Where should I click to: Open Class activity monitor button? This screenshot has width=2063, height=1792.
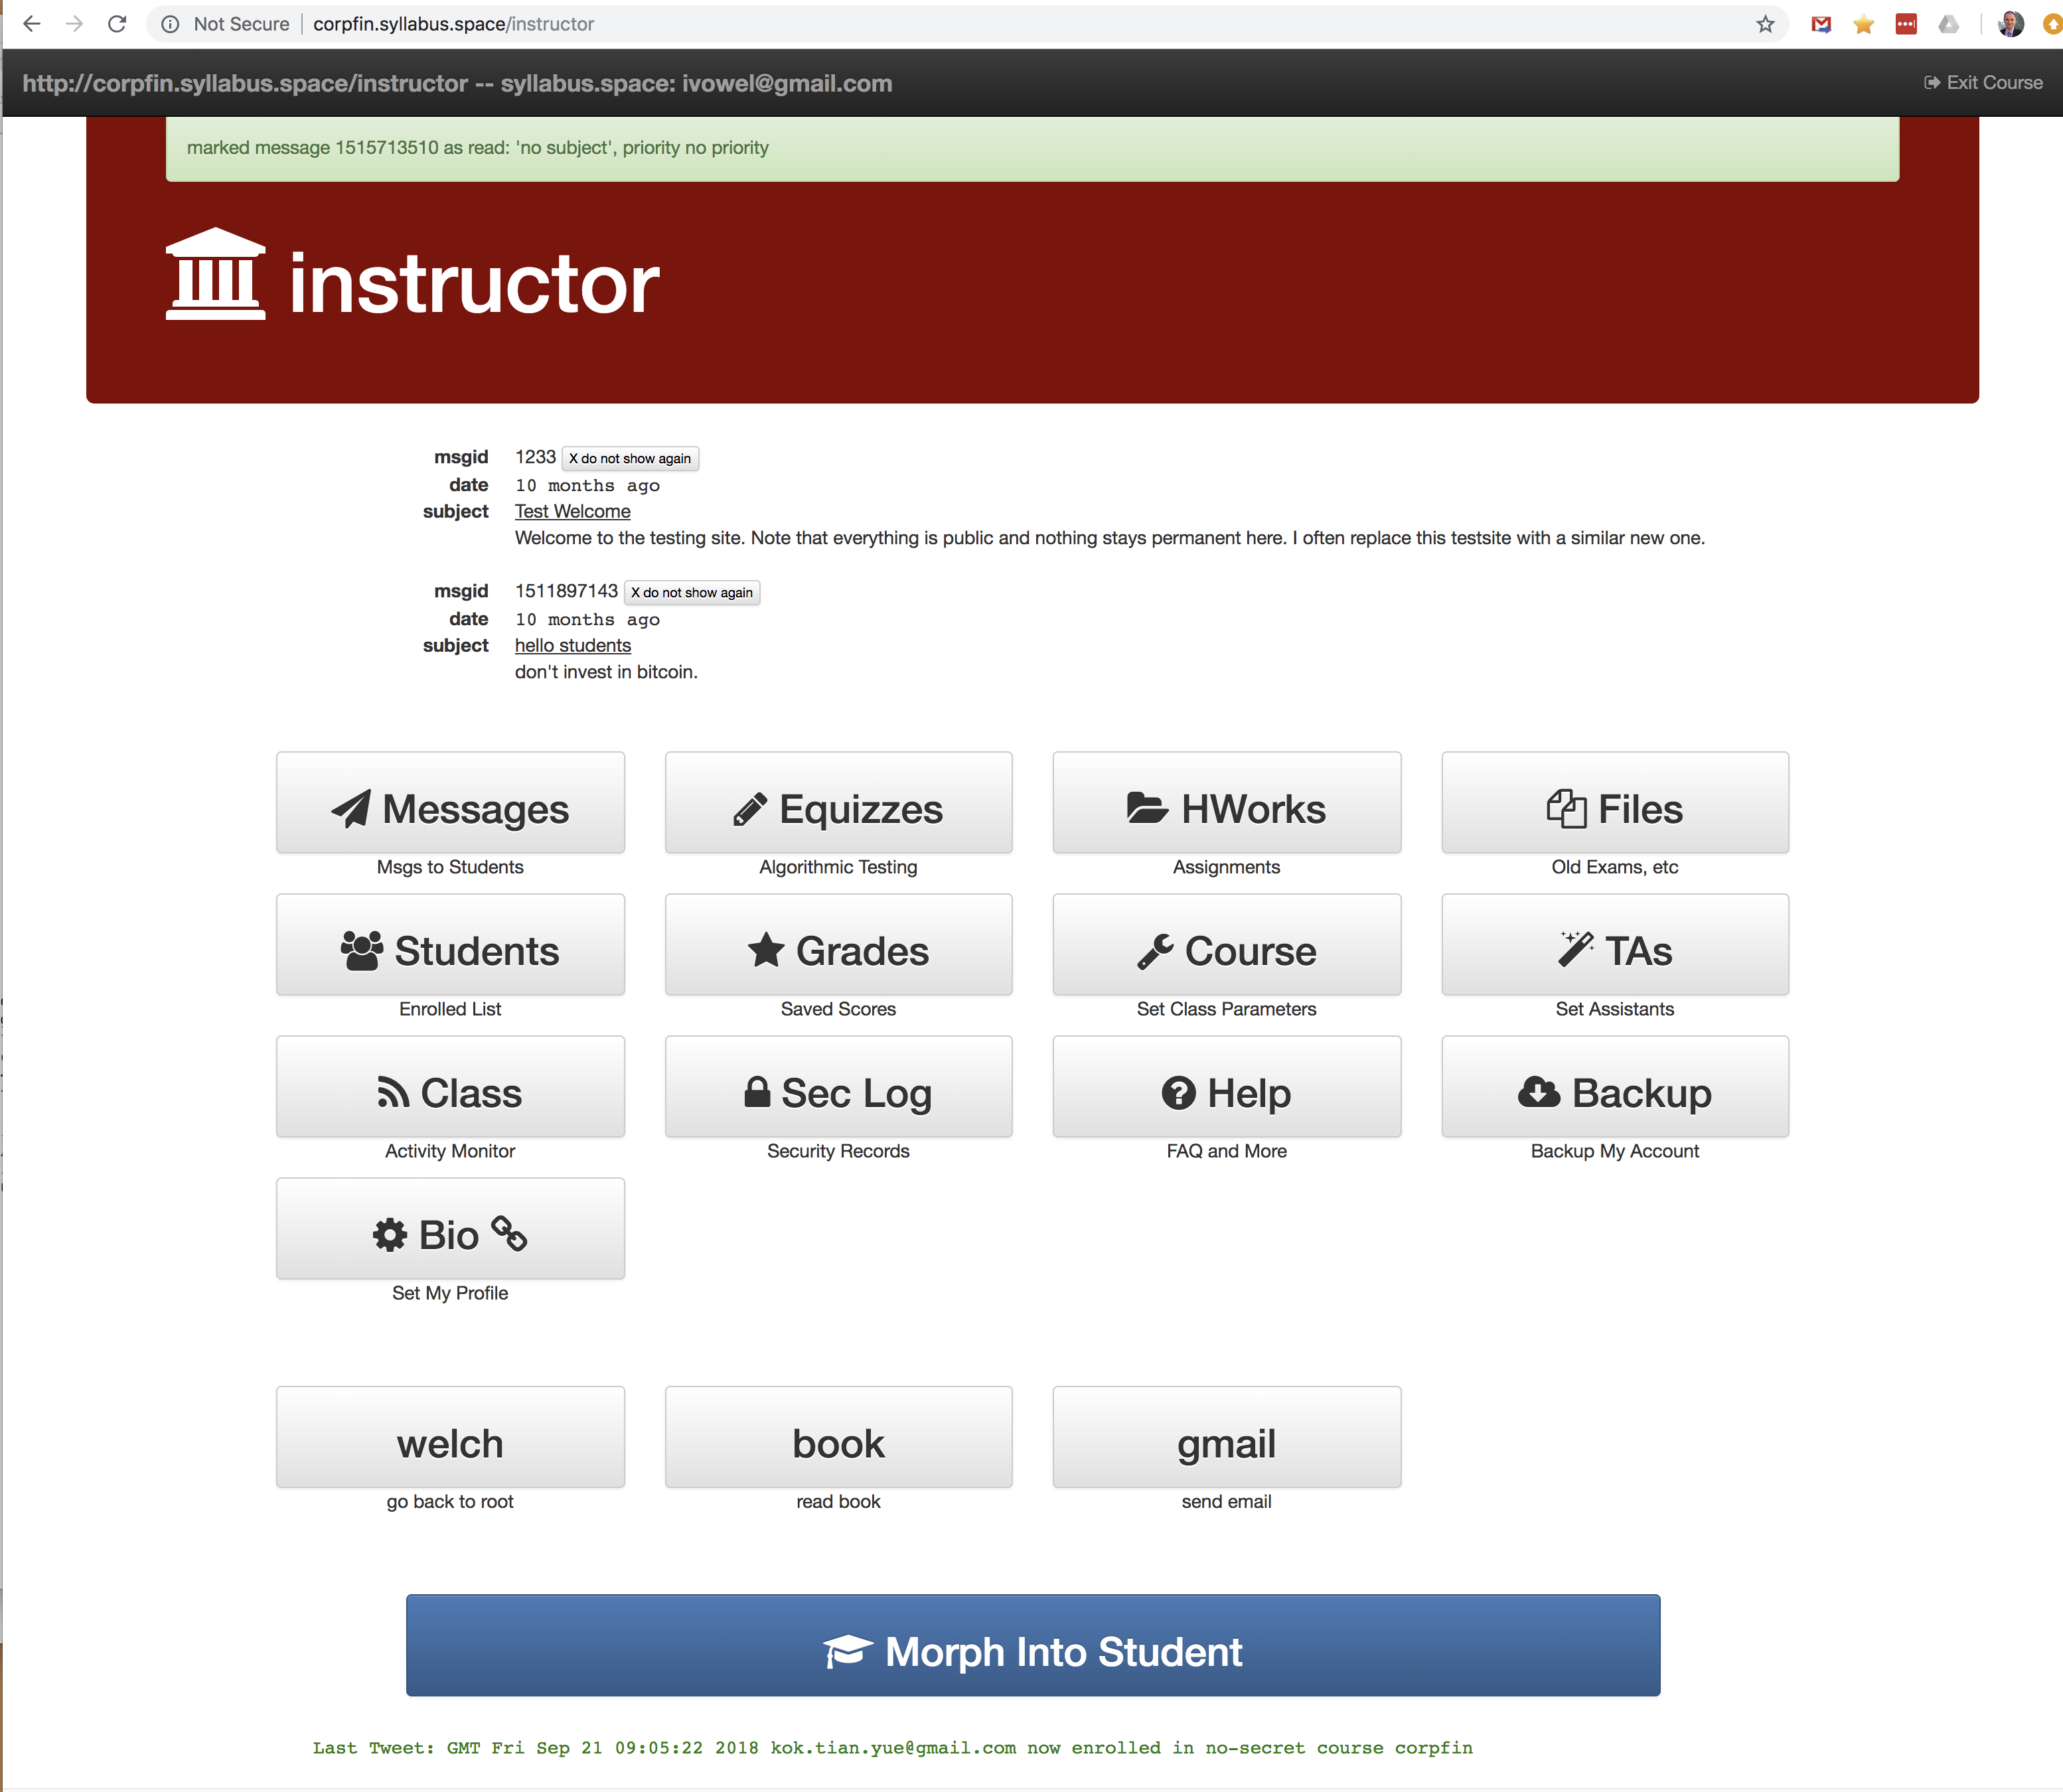point(450,1088)
